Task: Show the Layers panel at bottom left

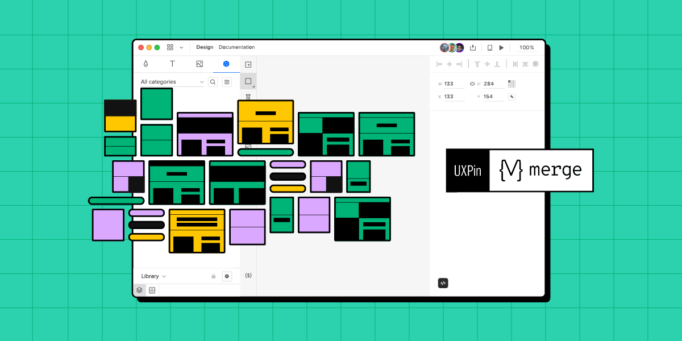Action: (139, 290)
